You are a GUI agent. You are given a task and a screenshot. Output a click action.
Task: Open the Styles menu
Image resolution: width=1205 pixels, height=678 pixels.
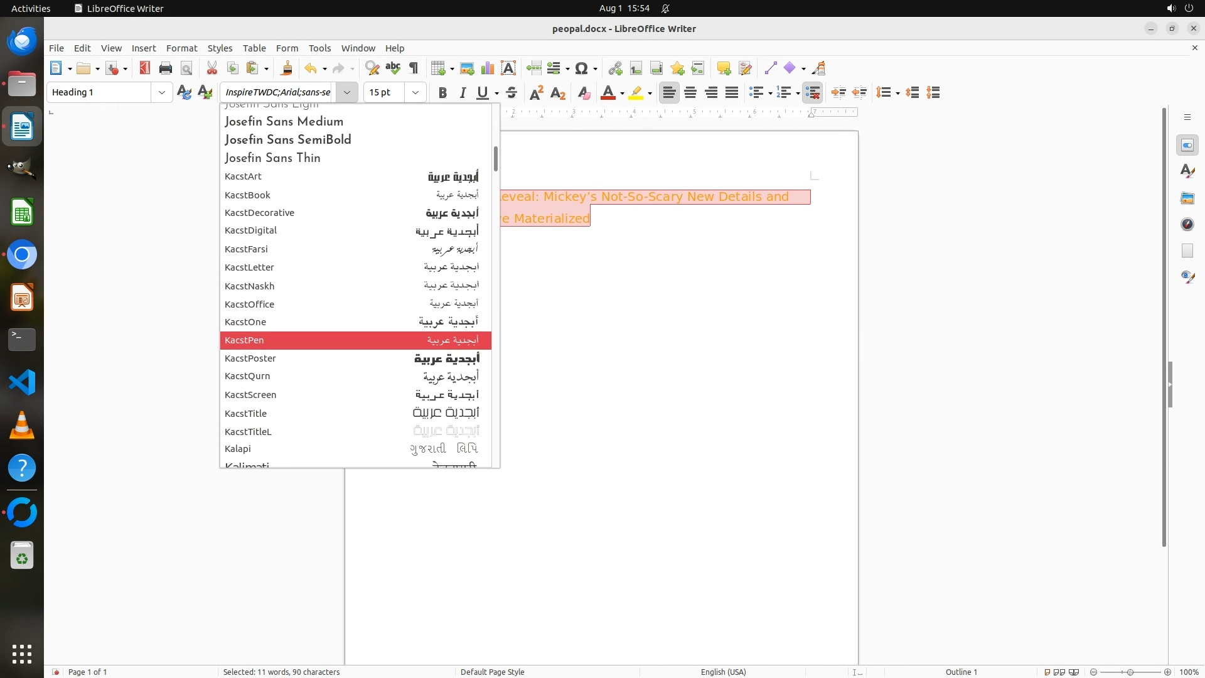coord(220,48)
